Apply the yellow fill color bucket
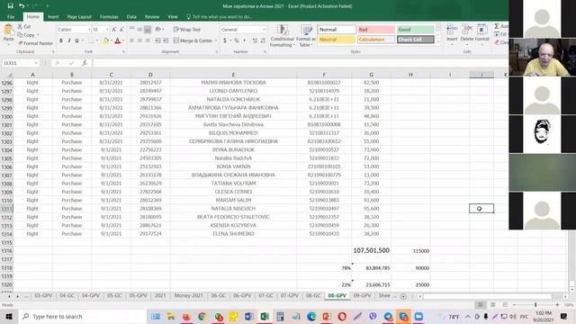 (106, 40)
